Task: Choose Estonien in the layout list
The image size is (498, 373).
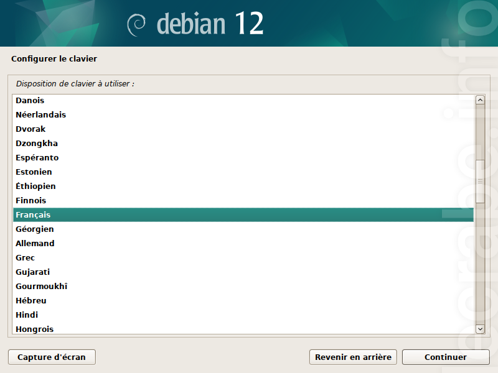Action: (x=243, y=172)
